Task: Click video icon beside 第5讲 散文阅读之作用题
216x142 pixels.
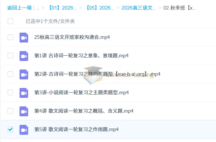Action: [24, 129]
